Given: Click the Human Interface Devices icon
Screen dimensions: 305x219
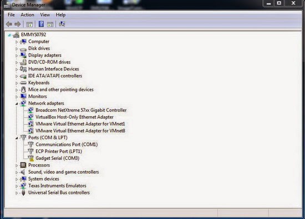Looking at the screenshot, I should point(23,69).
